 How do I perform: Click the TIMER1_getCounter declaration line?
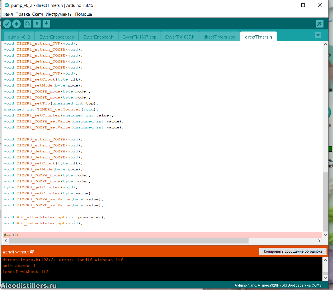(x=51, y=109)
